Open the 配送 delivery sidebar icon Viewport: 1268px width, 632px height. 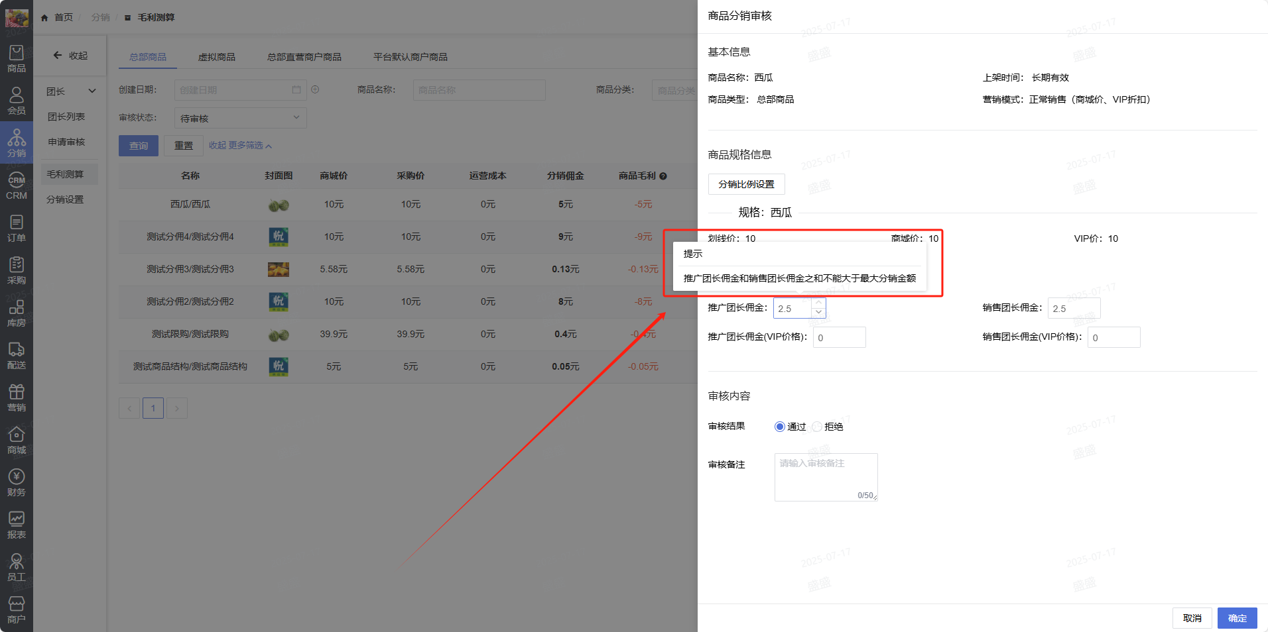pos(17,355)
